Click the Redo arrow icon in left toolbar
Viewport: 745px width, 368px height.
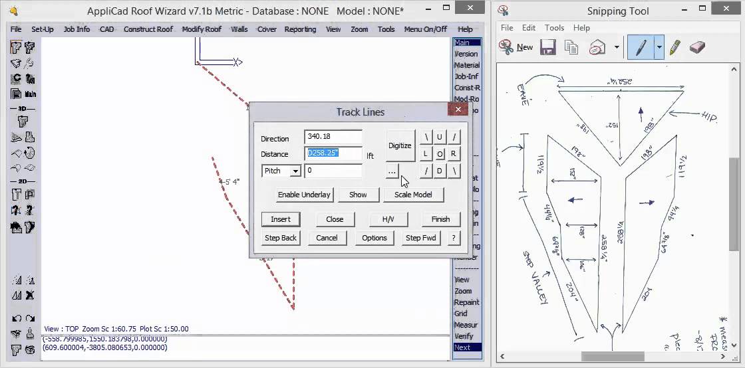point(30,319)
